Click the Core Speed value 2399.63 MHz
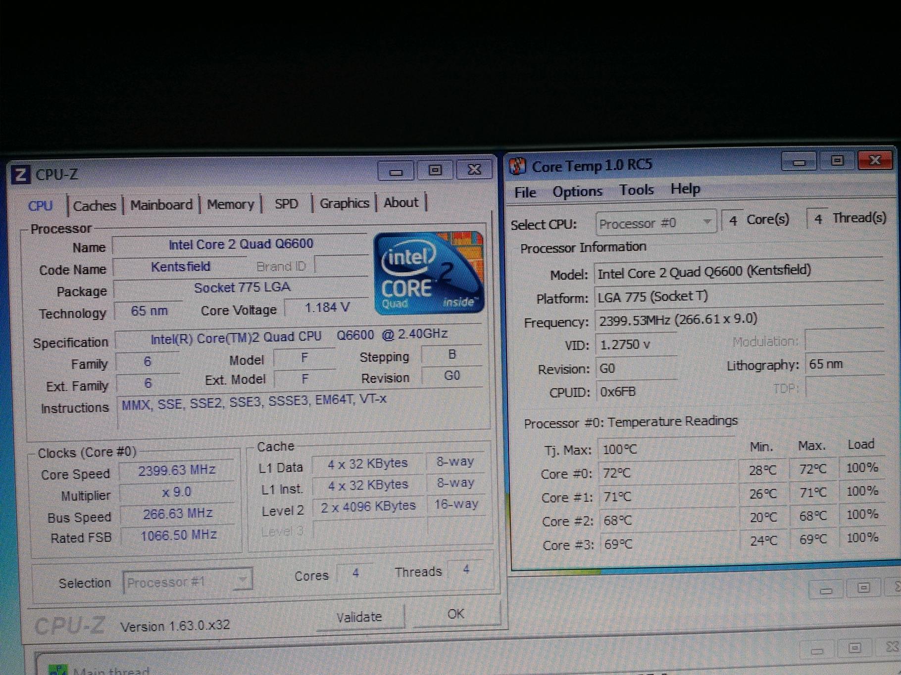This screenshot has height=675, width=901. 176,470
